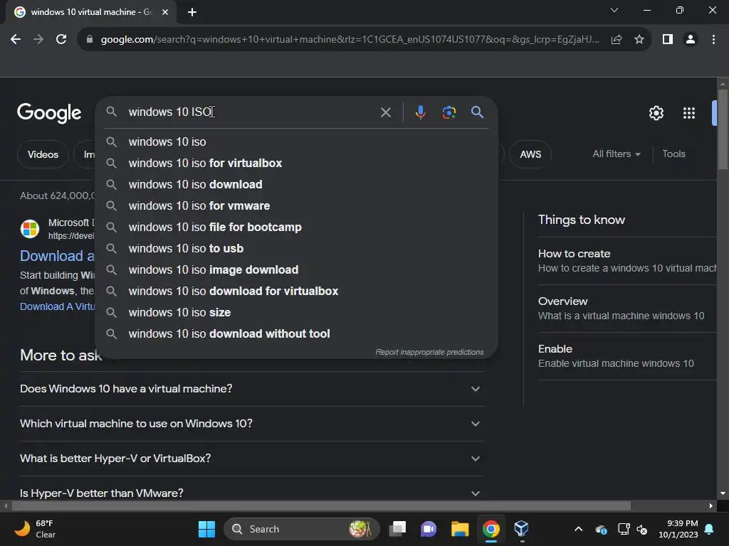The height and width of the screenshot is (546, 729).
Task: Open the 'Download A Virtu...' sublink
Action: pyautogui.click(x=57, y=306)
